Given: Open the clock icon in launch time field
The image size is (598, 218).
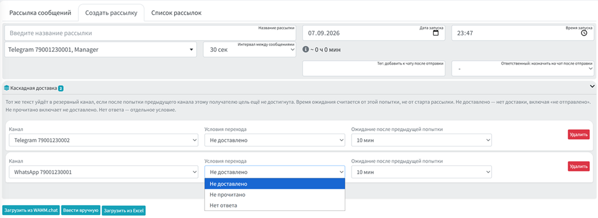Looking at the screenshot, I should pos(584,33).
